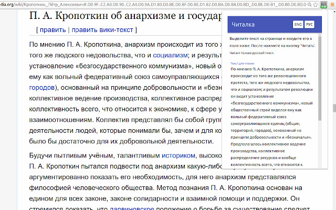Click the section heading about Кропоткин and анархизм
The width and height of the screenshot is (336, 210).
(x=125, y=16)
